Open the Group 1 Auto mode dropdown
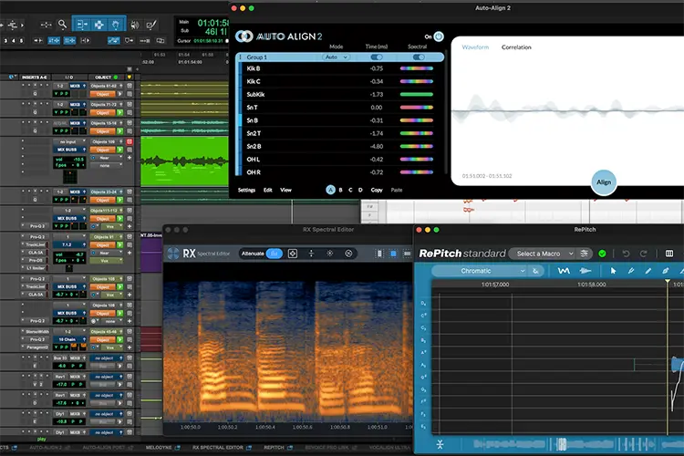 click(x=336, y=57)
